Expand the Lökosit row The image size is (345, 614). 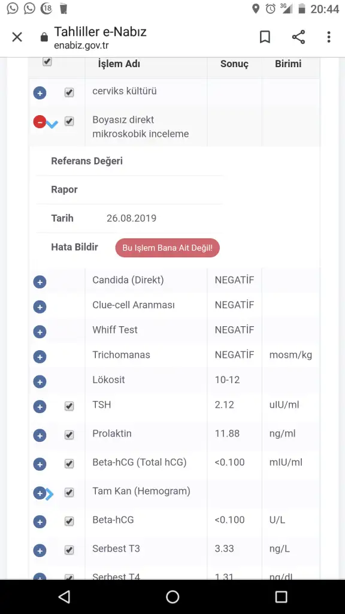click(40, 382)
